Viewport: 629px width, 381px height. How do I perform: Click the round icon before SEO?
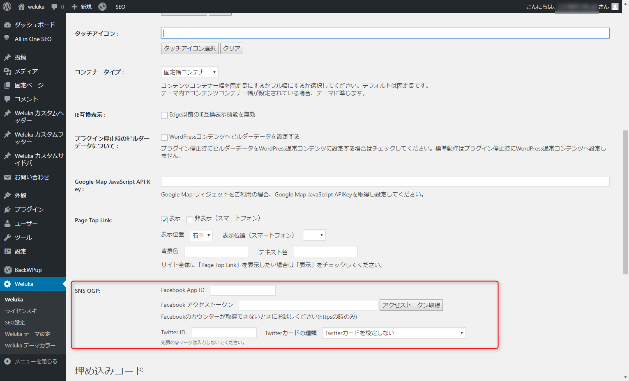(x=102, y=7)
